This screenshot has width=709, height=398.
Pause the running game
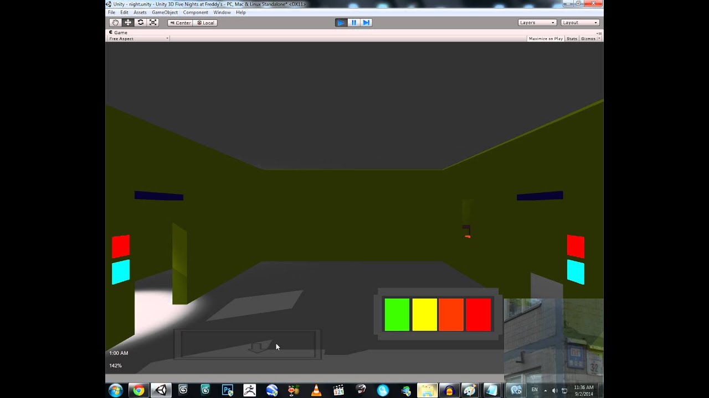(354, 23)
